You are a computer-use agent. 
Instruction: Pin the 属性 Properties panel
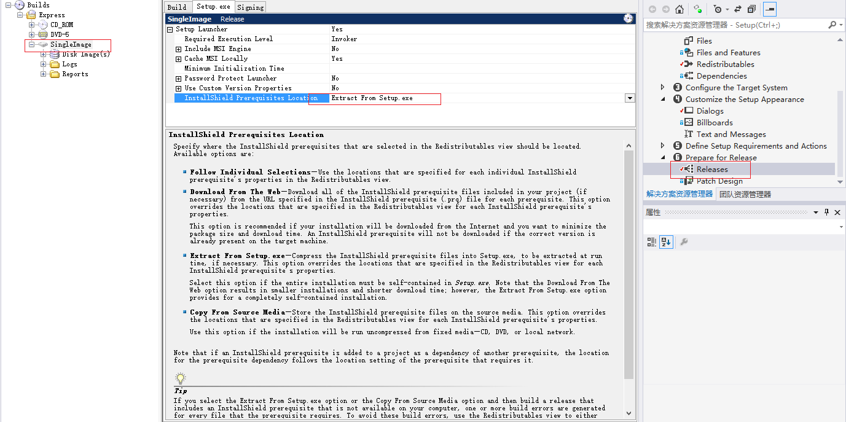click(x=827, y=212)
